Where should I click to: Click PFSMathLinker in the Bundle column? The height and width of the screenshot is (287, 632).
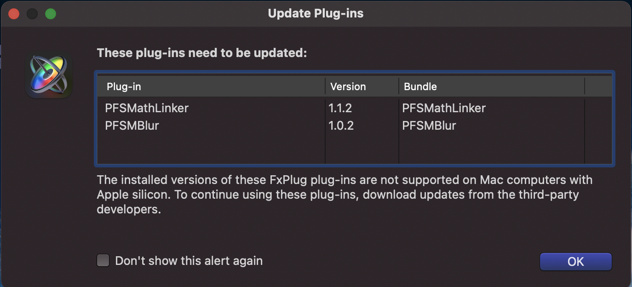pos(444,108)
